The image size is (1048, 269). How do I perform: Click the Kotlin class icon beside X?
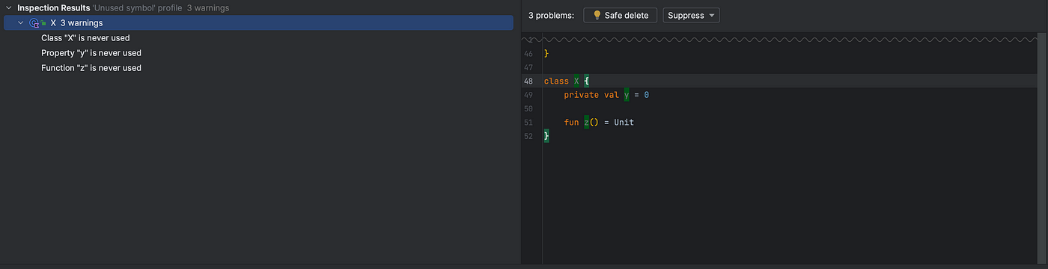(34, 23)
